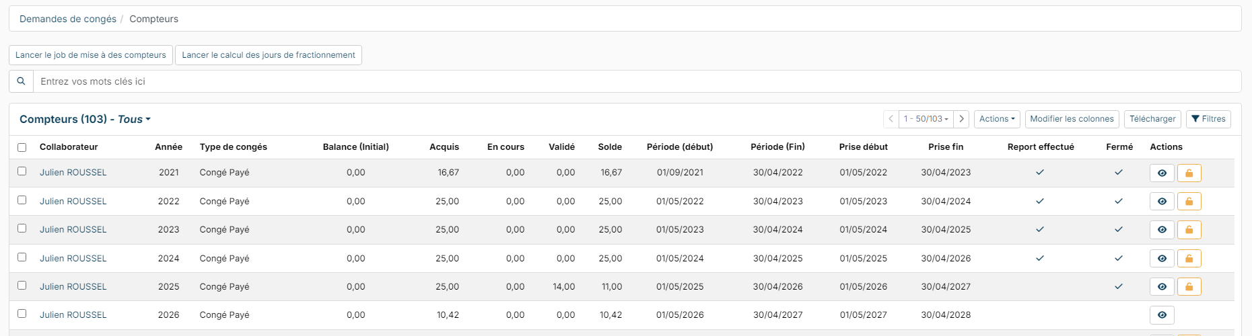The image size is (1252, 336).
Task: Open Julien ROUSSEL link in 2024 row
Action: [x=73, y=258]
